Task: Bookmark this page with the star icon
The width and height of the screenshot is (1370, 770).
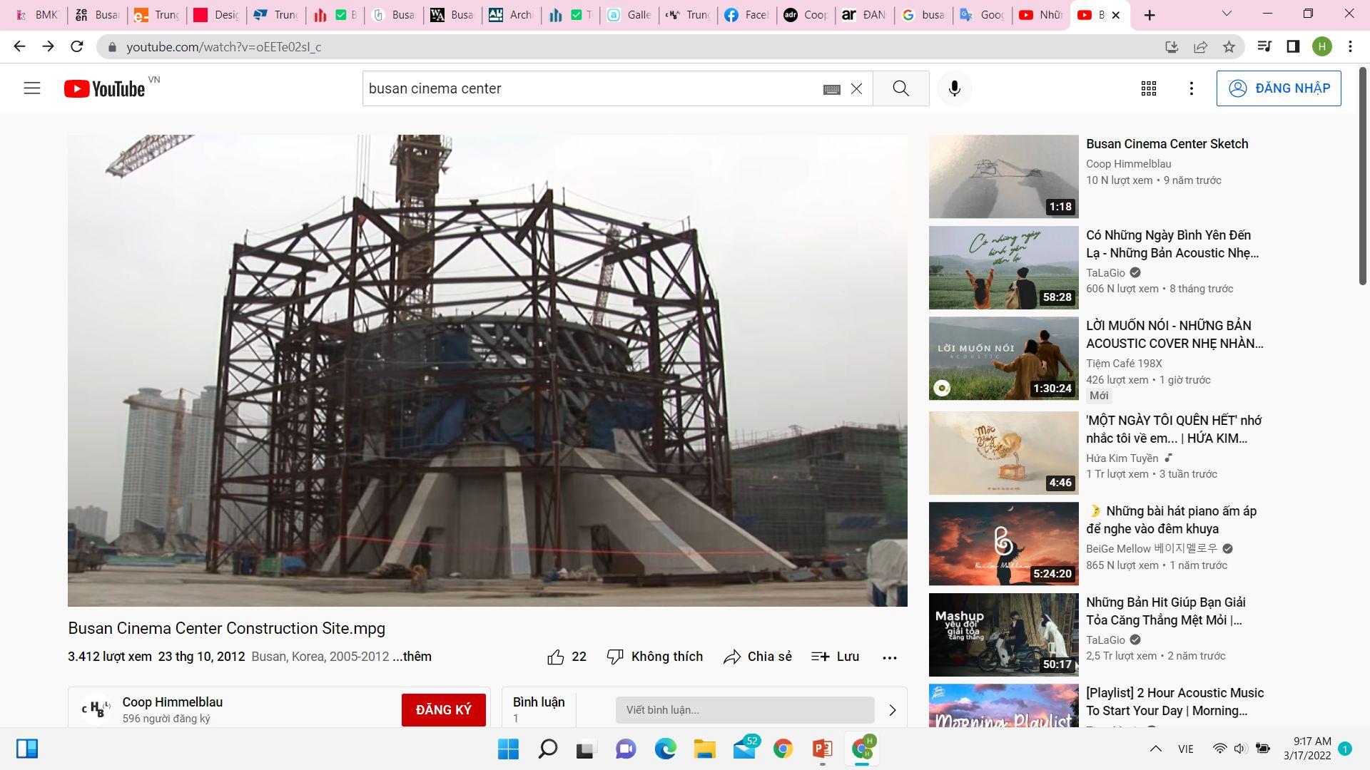Action: pyautogui.click(x=1229, y=47)
